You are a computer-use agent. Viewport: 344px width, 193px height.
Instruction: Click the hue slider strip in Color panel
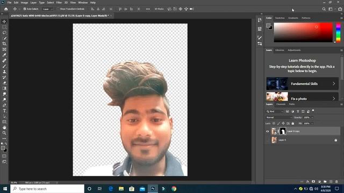pyautogui.click(x=338, y=32)
